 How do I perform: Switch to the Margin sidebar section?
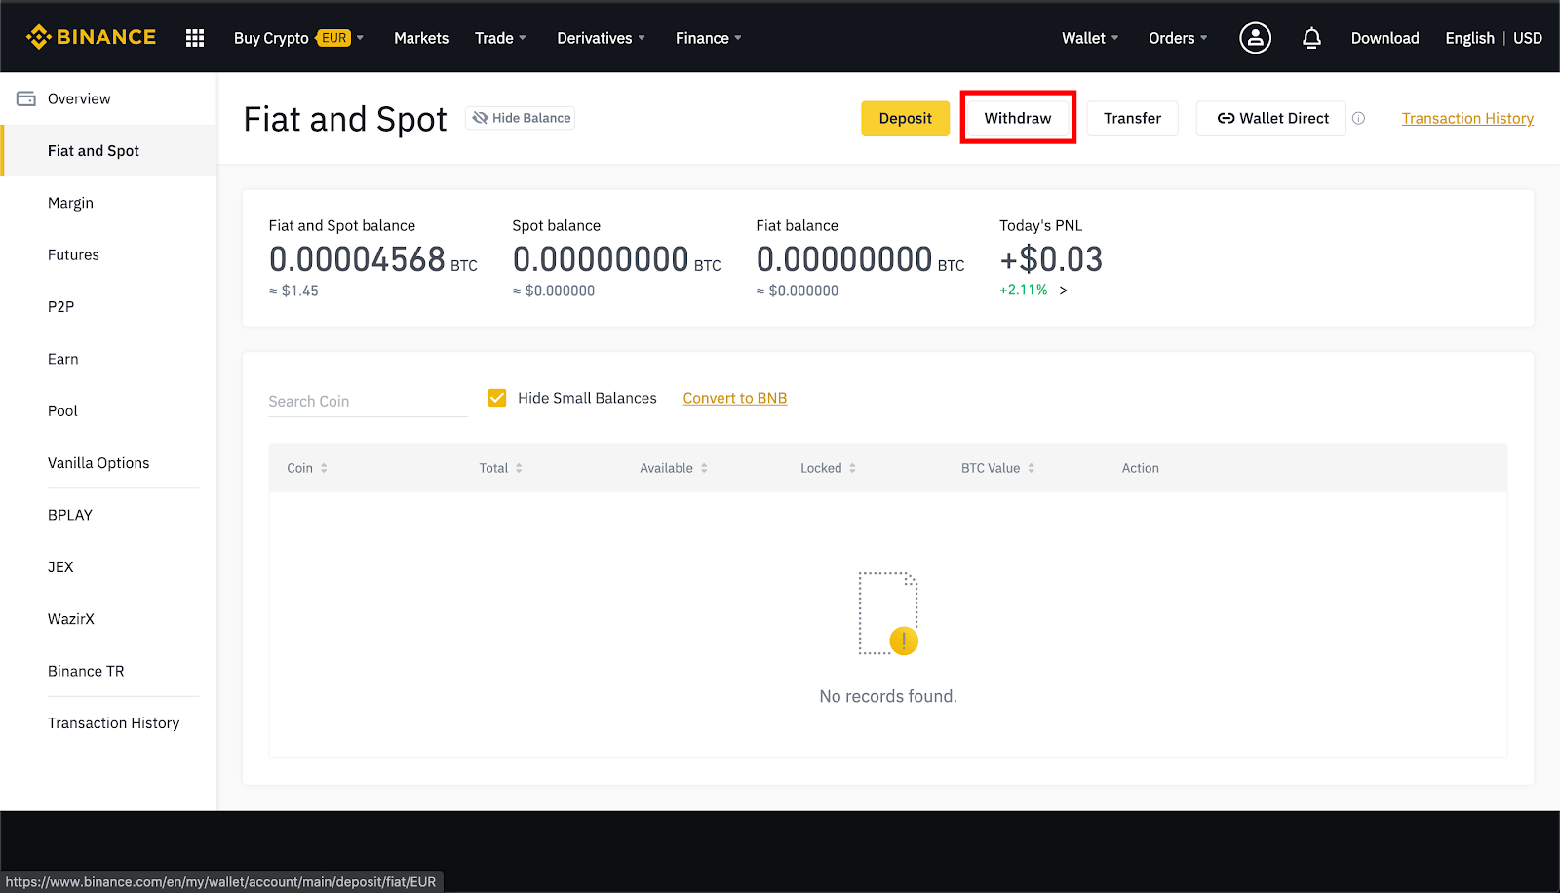click(70, 202)
